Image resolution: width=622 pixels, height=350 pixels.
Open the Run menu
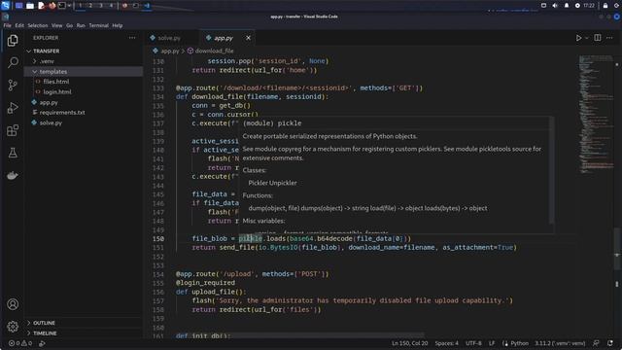coord(81,25)
